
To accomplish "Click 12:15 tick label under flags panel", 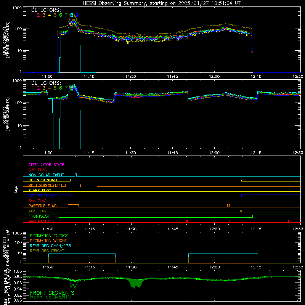I will point(256,229).
